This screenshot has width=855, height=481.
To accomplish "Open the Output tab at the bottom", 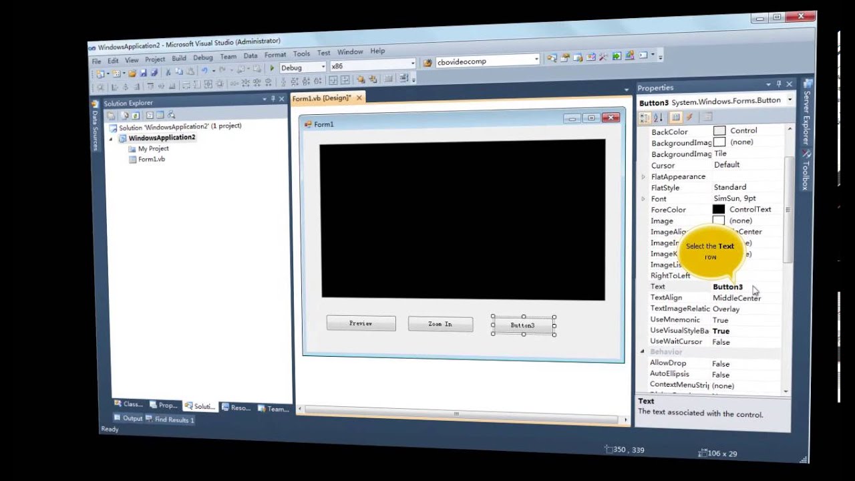I will coord(128,418).
